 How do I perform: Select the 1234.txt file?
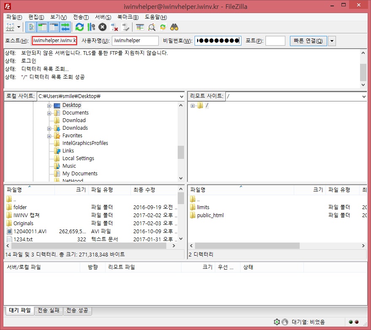(91, 239)
